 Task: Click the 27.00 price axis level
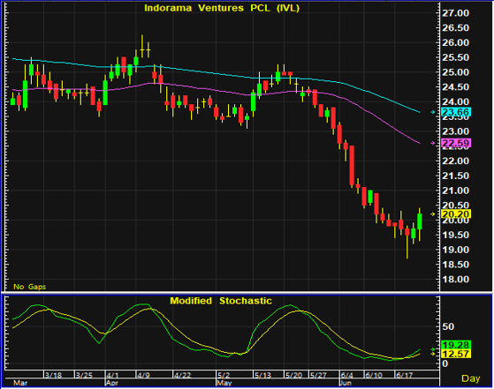(456, 13)
